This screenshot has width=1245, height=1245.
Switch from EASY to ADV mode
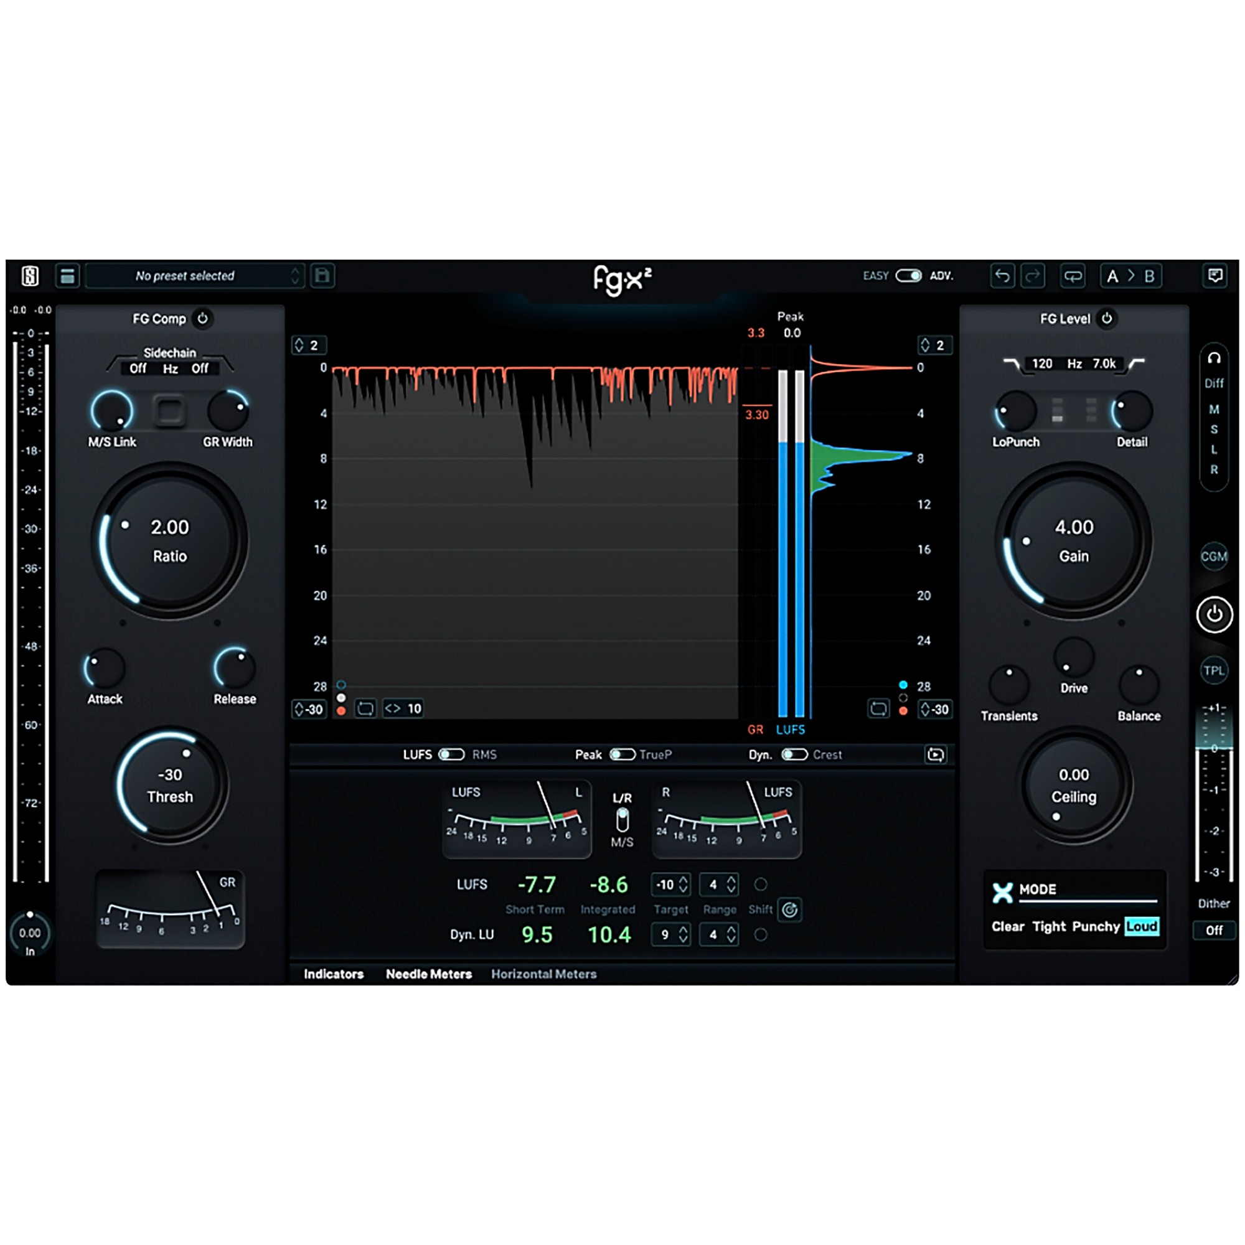click(x=910, y=275)
